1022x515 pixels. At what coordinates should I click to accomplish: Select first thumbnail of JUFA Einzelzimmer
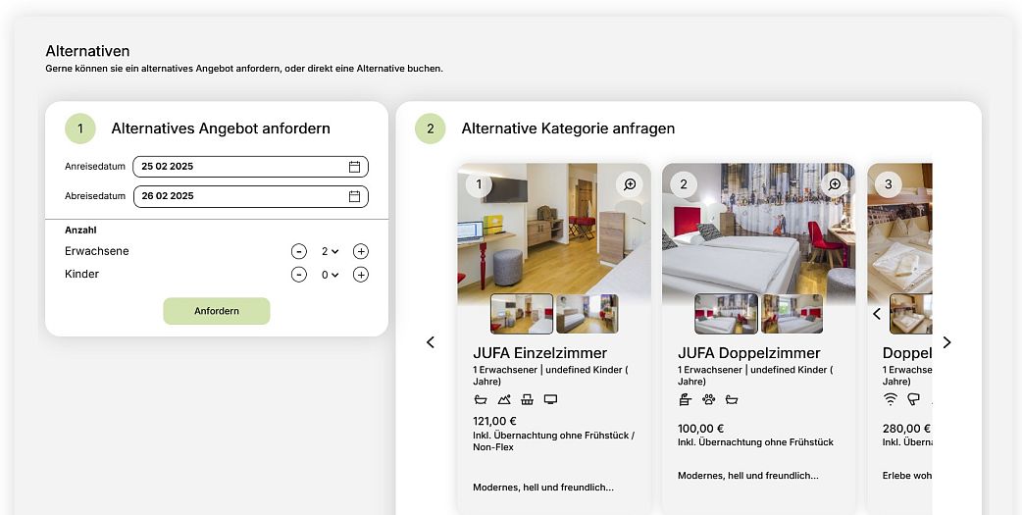[522, 314]
